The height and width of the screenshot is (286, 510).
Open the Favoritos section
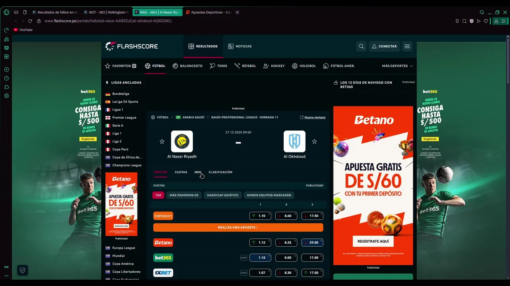point(120,66)
